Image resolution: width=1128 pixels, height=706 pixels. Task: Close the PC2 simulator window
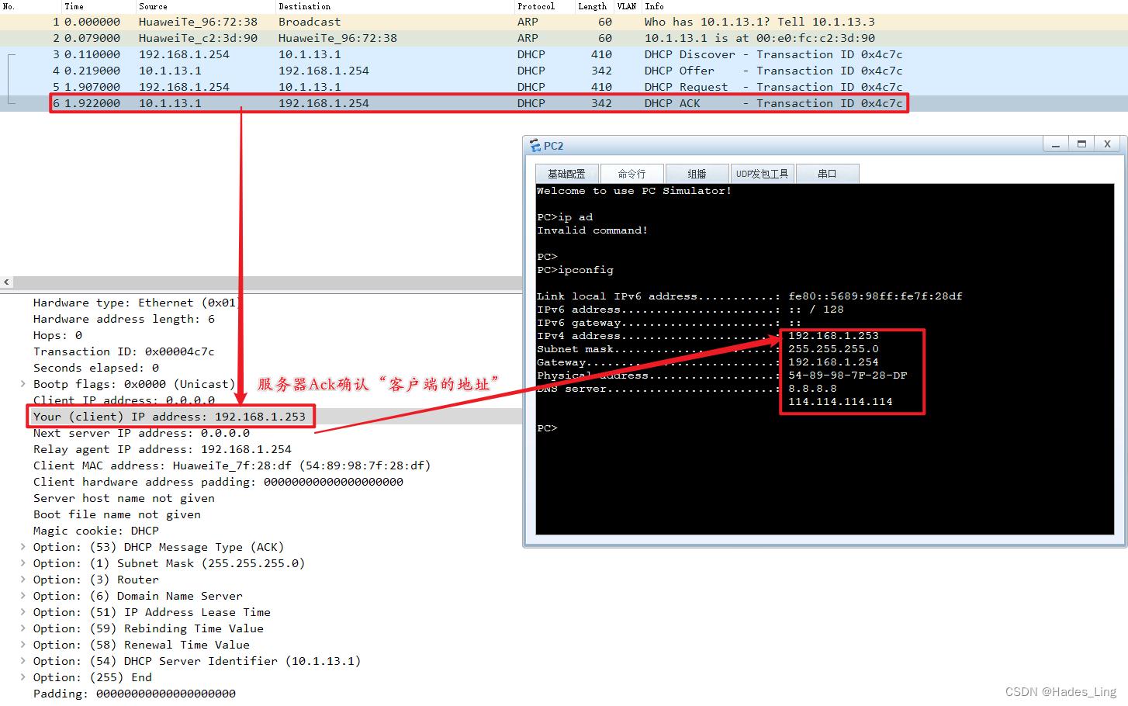[x=1108, y=144]
